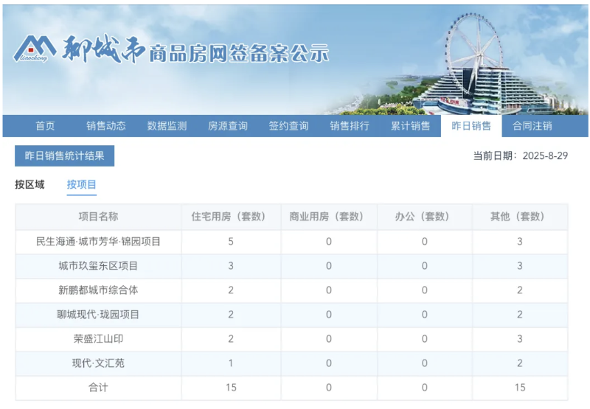Select the active 昨日销售 tab
Image resolution: width=590 pixels, height=409 pixels.
coord(471,126)
